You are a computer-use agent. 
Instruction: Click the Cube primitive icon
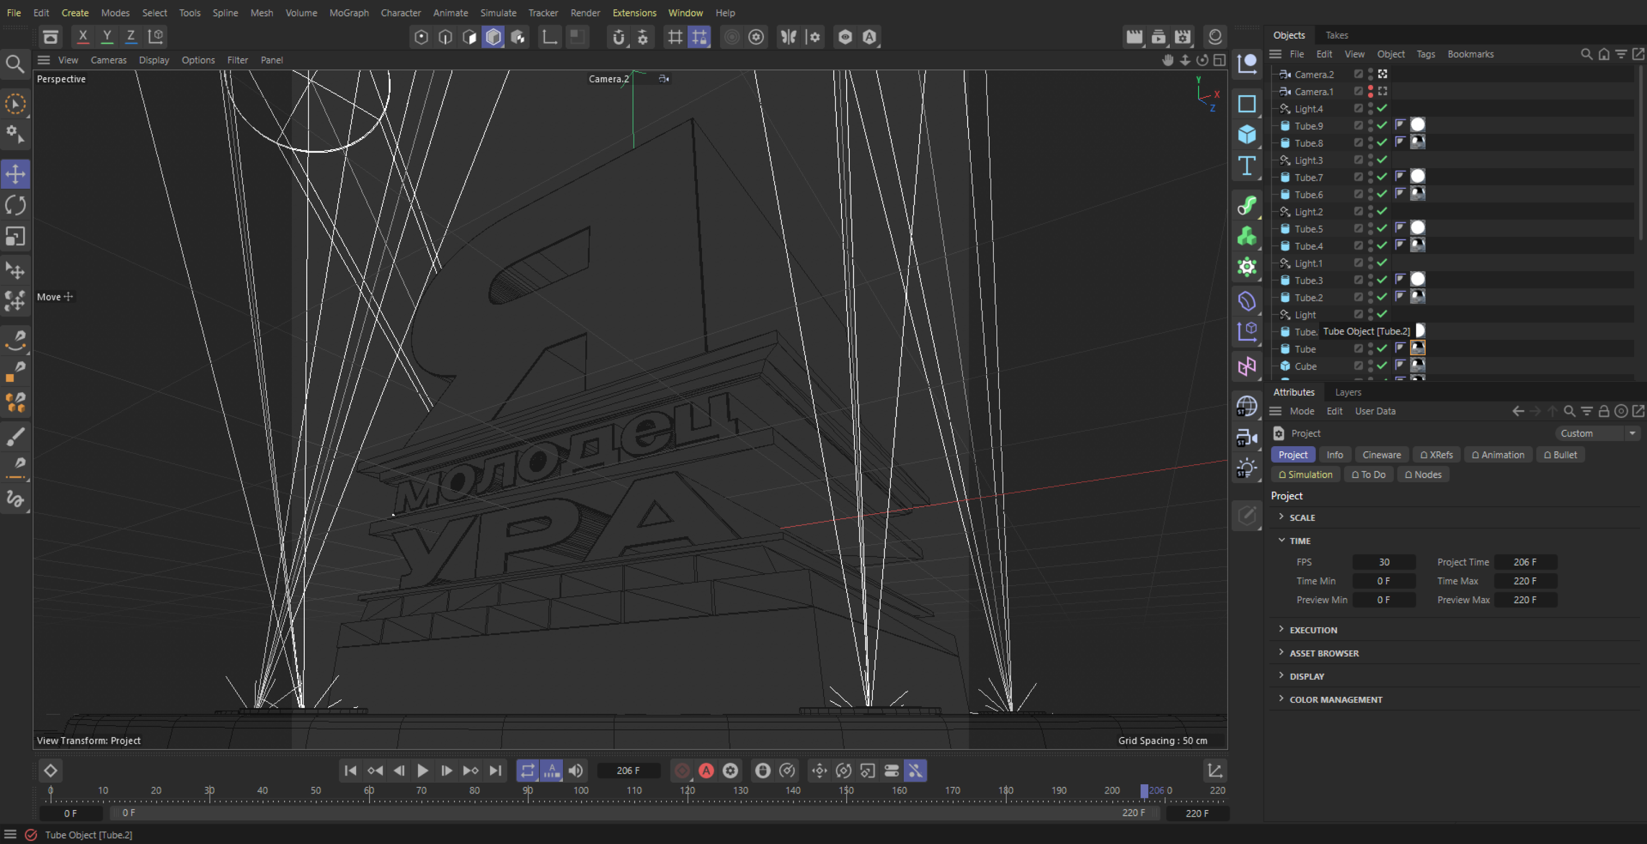1247,134
